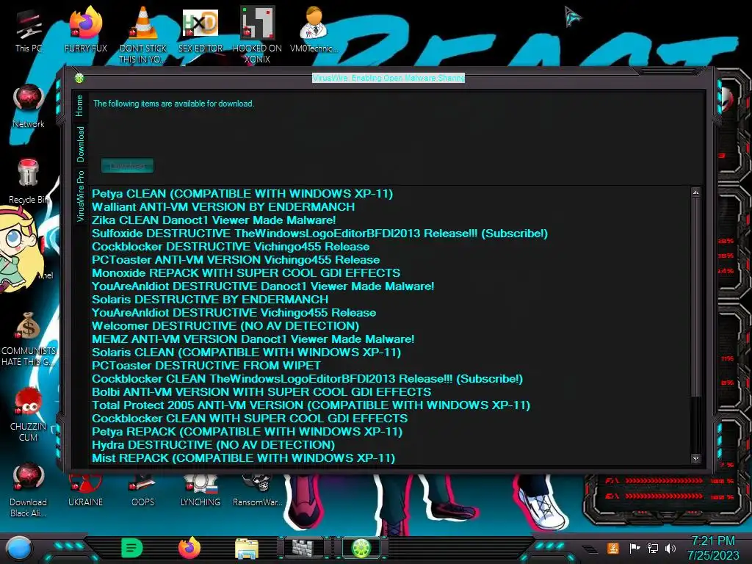This screenshot has width=752, height=564.
Task: Click the greyed Download button
Action: 128,165
